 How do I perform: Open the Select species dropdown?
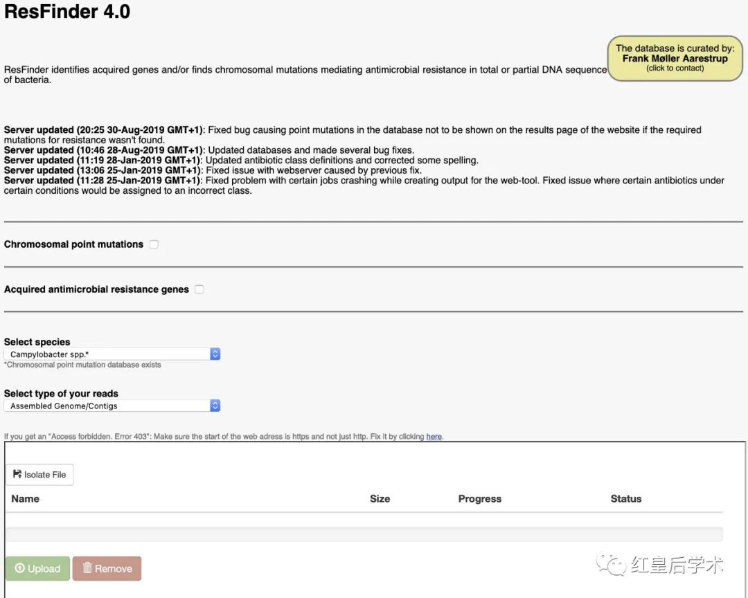pyautogui.click(x=112, y=354)
